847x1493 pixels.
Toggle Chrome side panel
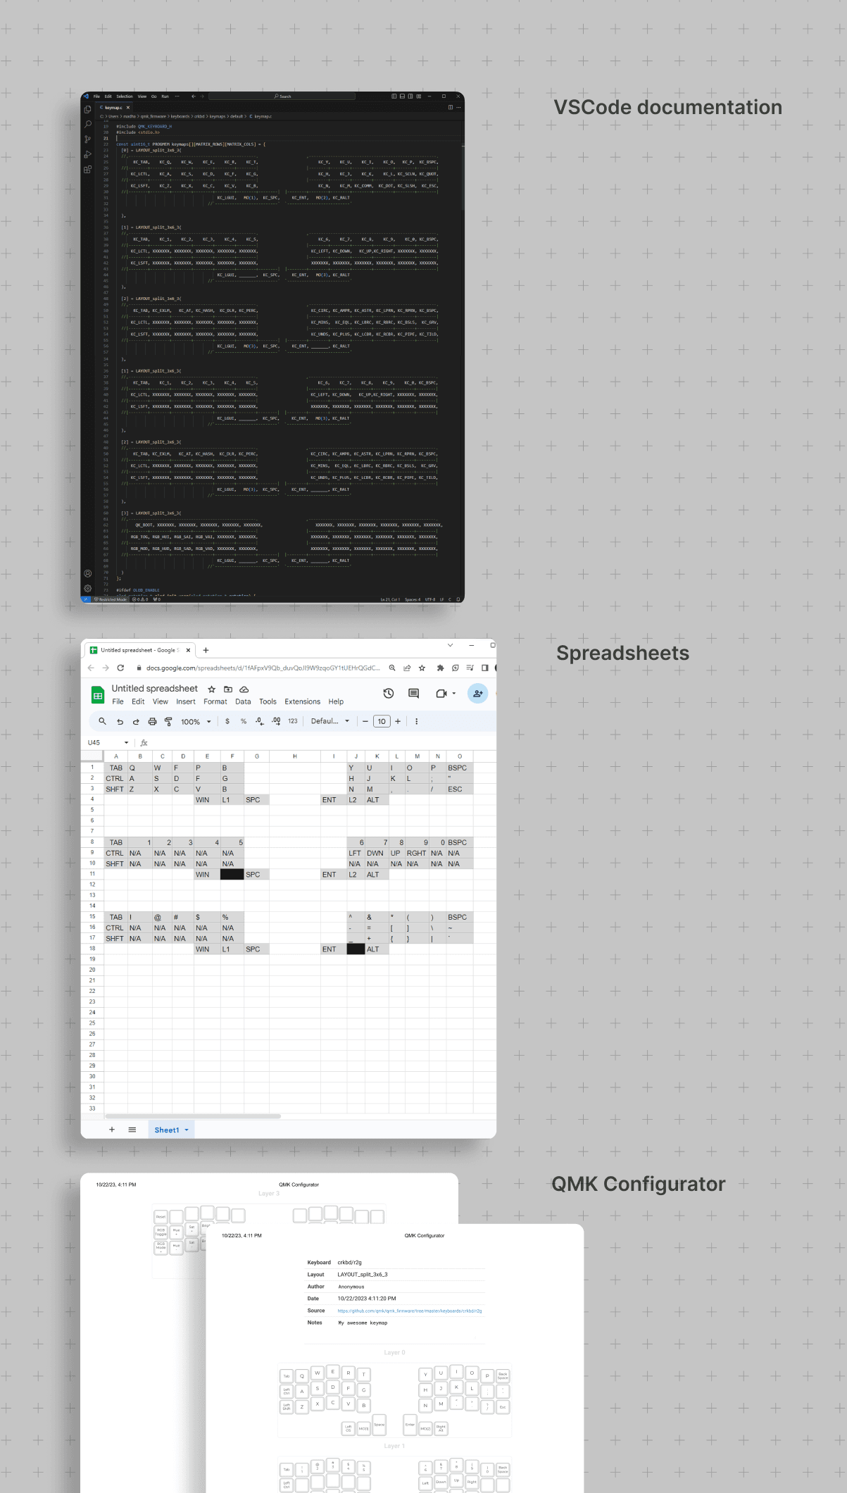484,668
